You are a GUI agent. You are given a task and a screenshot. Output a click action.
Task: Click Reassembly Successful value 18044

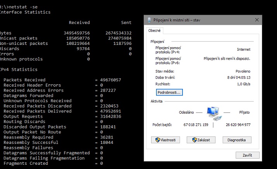click(x=107, y=142)
